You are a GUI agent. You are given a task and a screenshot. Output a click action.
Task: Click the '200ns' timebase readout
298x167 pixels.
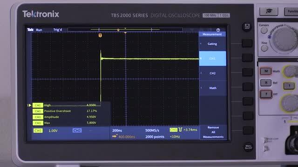(x=117, y=130)
